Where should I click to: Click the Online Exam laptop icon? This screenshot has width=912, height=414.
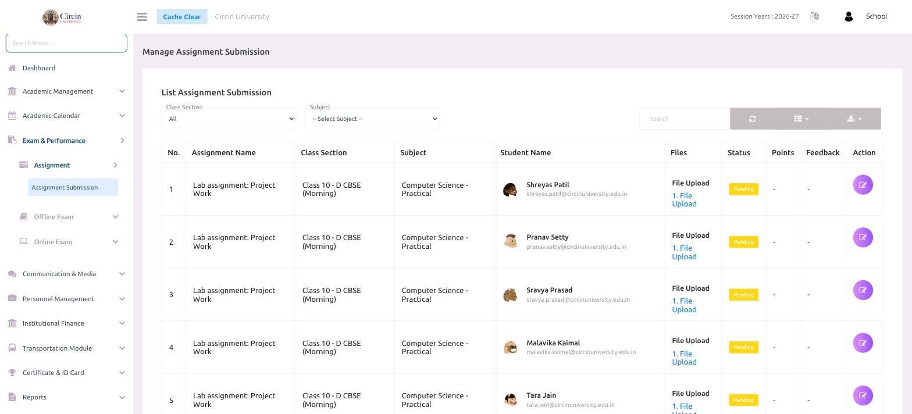[x=24, y=241]
